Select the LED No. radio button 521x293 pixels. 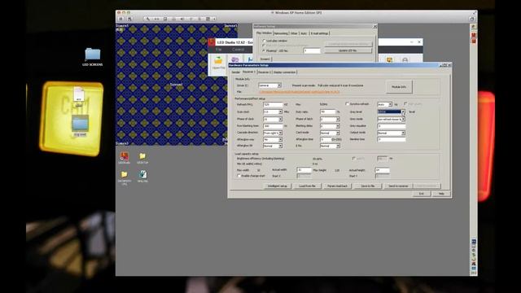264,50
